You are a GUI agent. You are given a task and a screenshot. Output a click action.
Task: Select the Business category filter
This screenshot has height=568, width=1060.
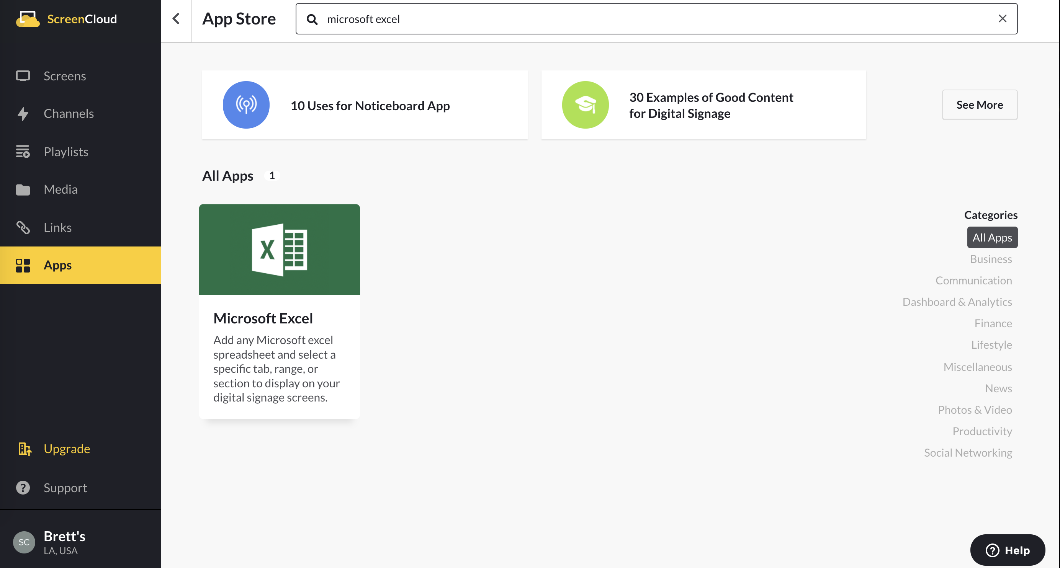coord(991,258)
